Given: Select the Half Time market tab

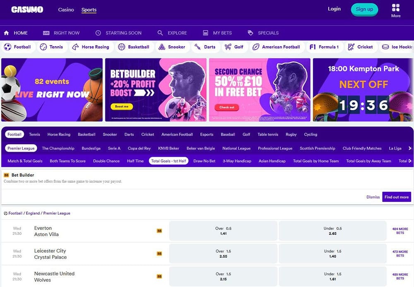Looking at the screenshot, I should click(x=135, y=161).
